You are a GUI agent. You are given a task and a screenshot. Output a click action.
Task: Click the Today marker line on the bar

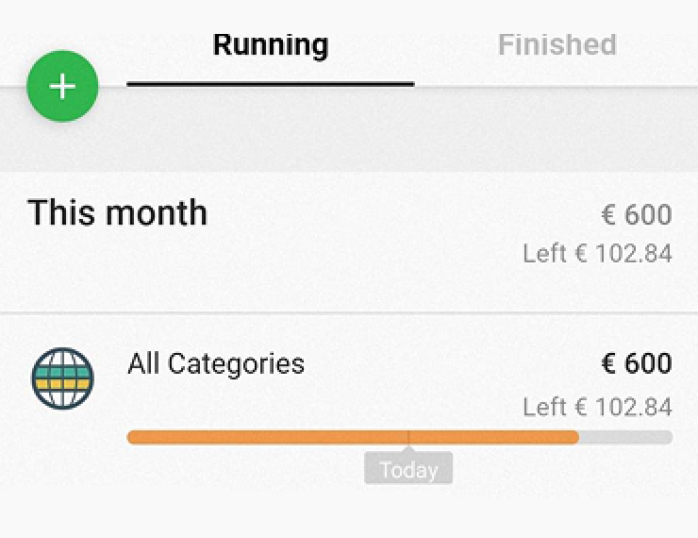coord(408,437)
